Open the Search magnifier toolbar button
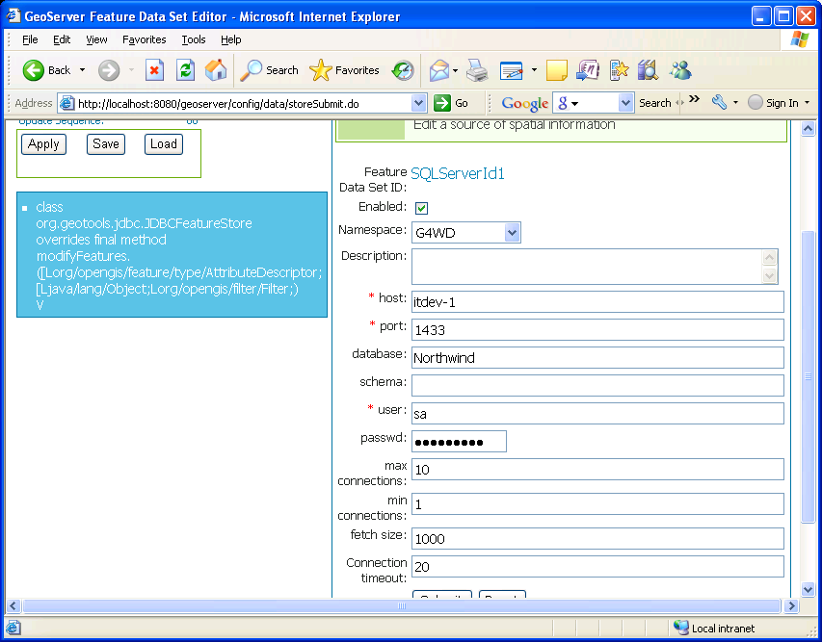Image resolution: width=822 pixels, height=642 pixels. [x=269, y=70]
